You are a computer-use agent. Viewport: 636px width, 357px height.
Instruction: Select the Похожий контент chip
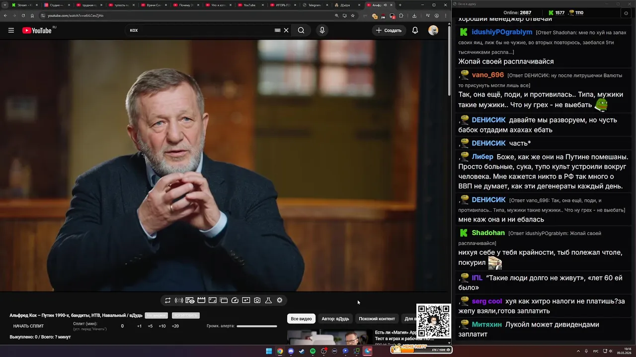click(x=377, y=319)
